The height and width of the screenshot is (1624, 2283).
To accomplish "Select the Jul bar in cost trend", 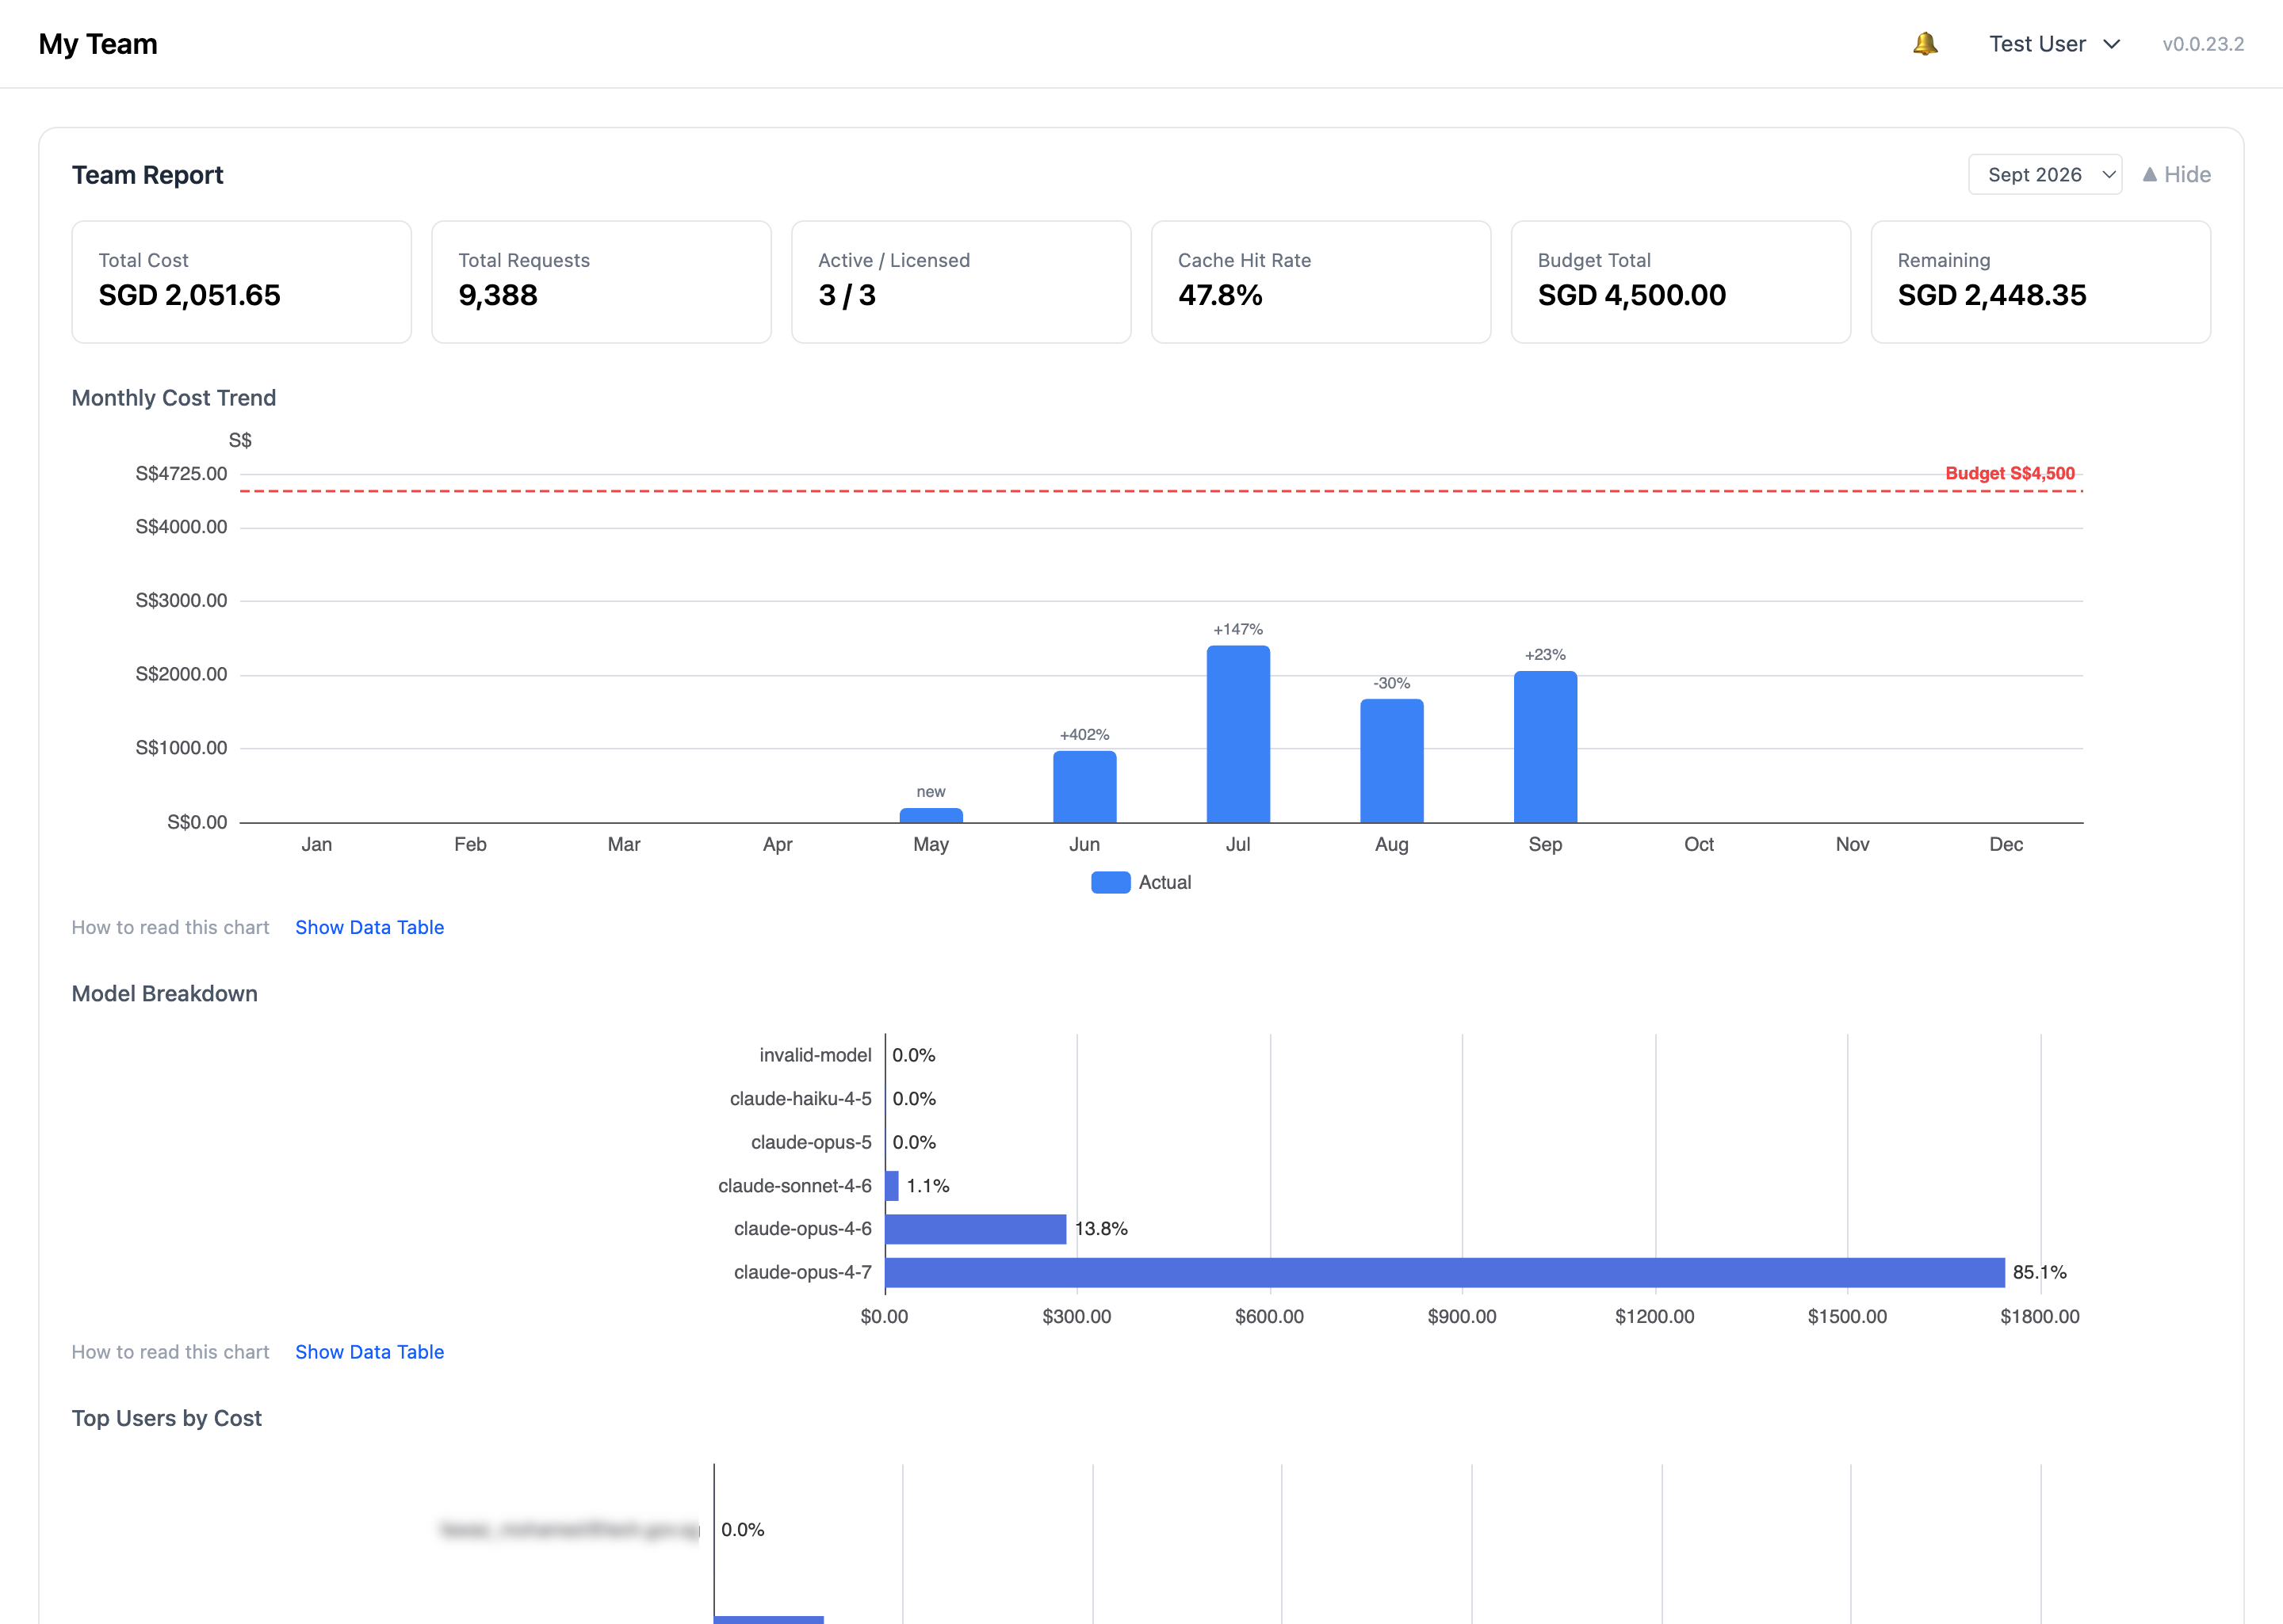I will pos(1237,734).
